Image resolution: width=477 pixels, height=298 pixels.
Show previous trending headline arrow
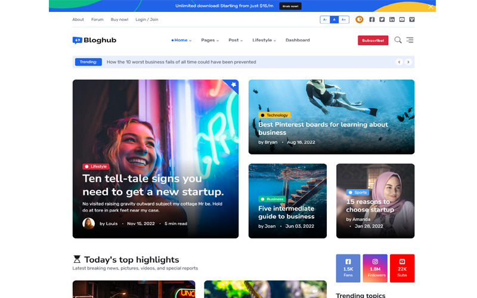click(x=399, y=62)
